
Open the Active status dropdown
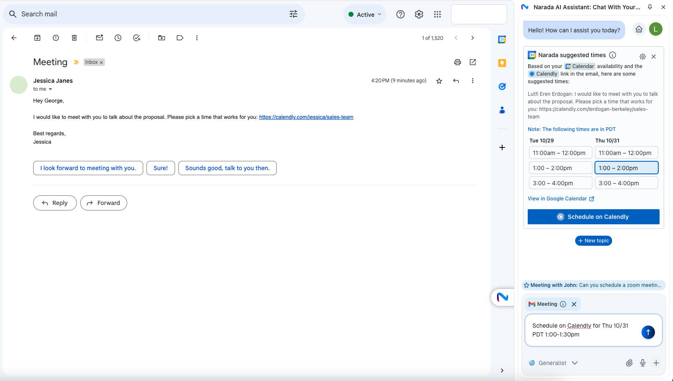pyautogui.click(x=365, y=14)
